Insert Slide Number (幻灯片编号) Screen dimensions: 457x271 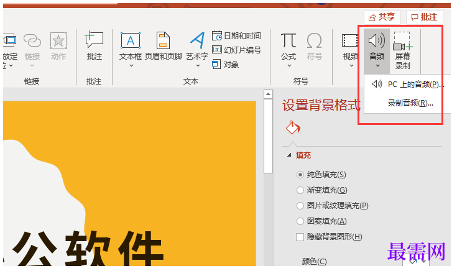(x=236, y=50)
